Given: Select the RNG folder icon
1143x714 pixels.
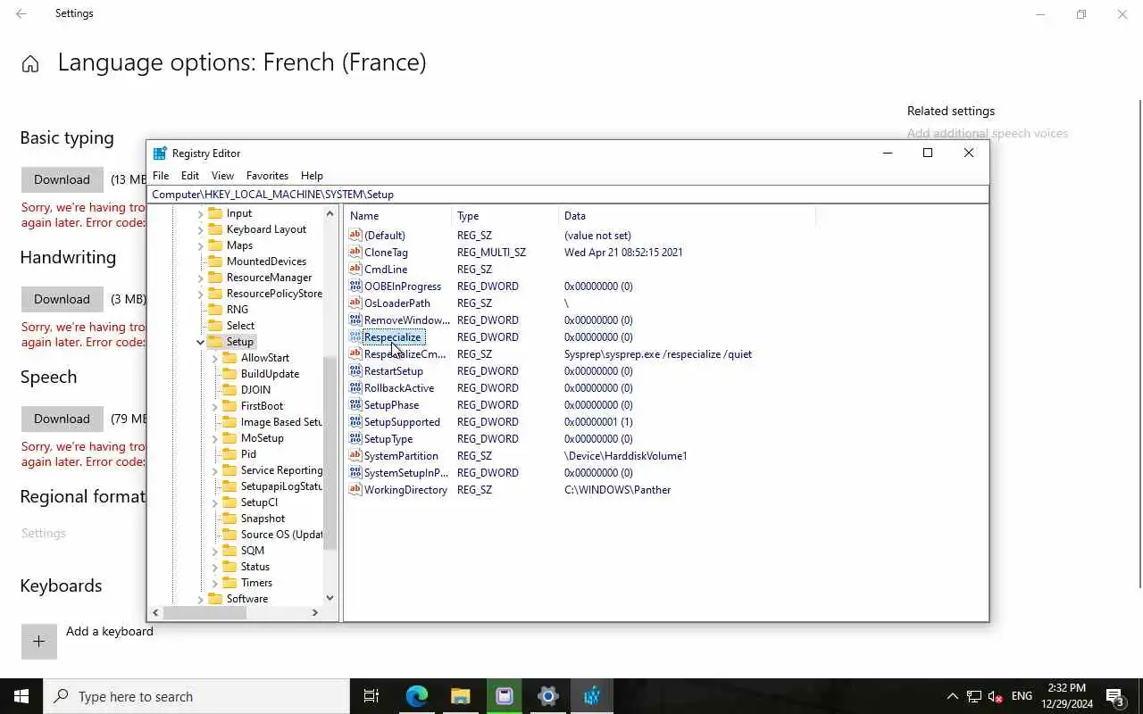Looking at the screenshot, I should [x=215, y=310].
